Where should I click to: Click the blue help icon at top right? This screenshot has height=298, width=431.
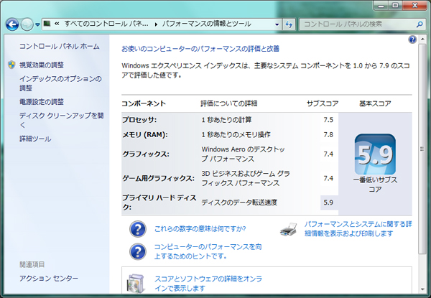tap(412, 39)
